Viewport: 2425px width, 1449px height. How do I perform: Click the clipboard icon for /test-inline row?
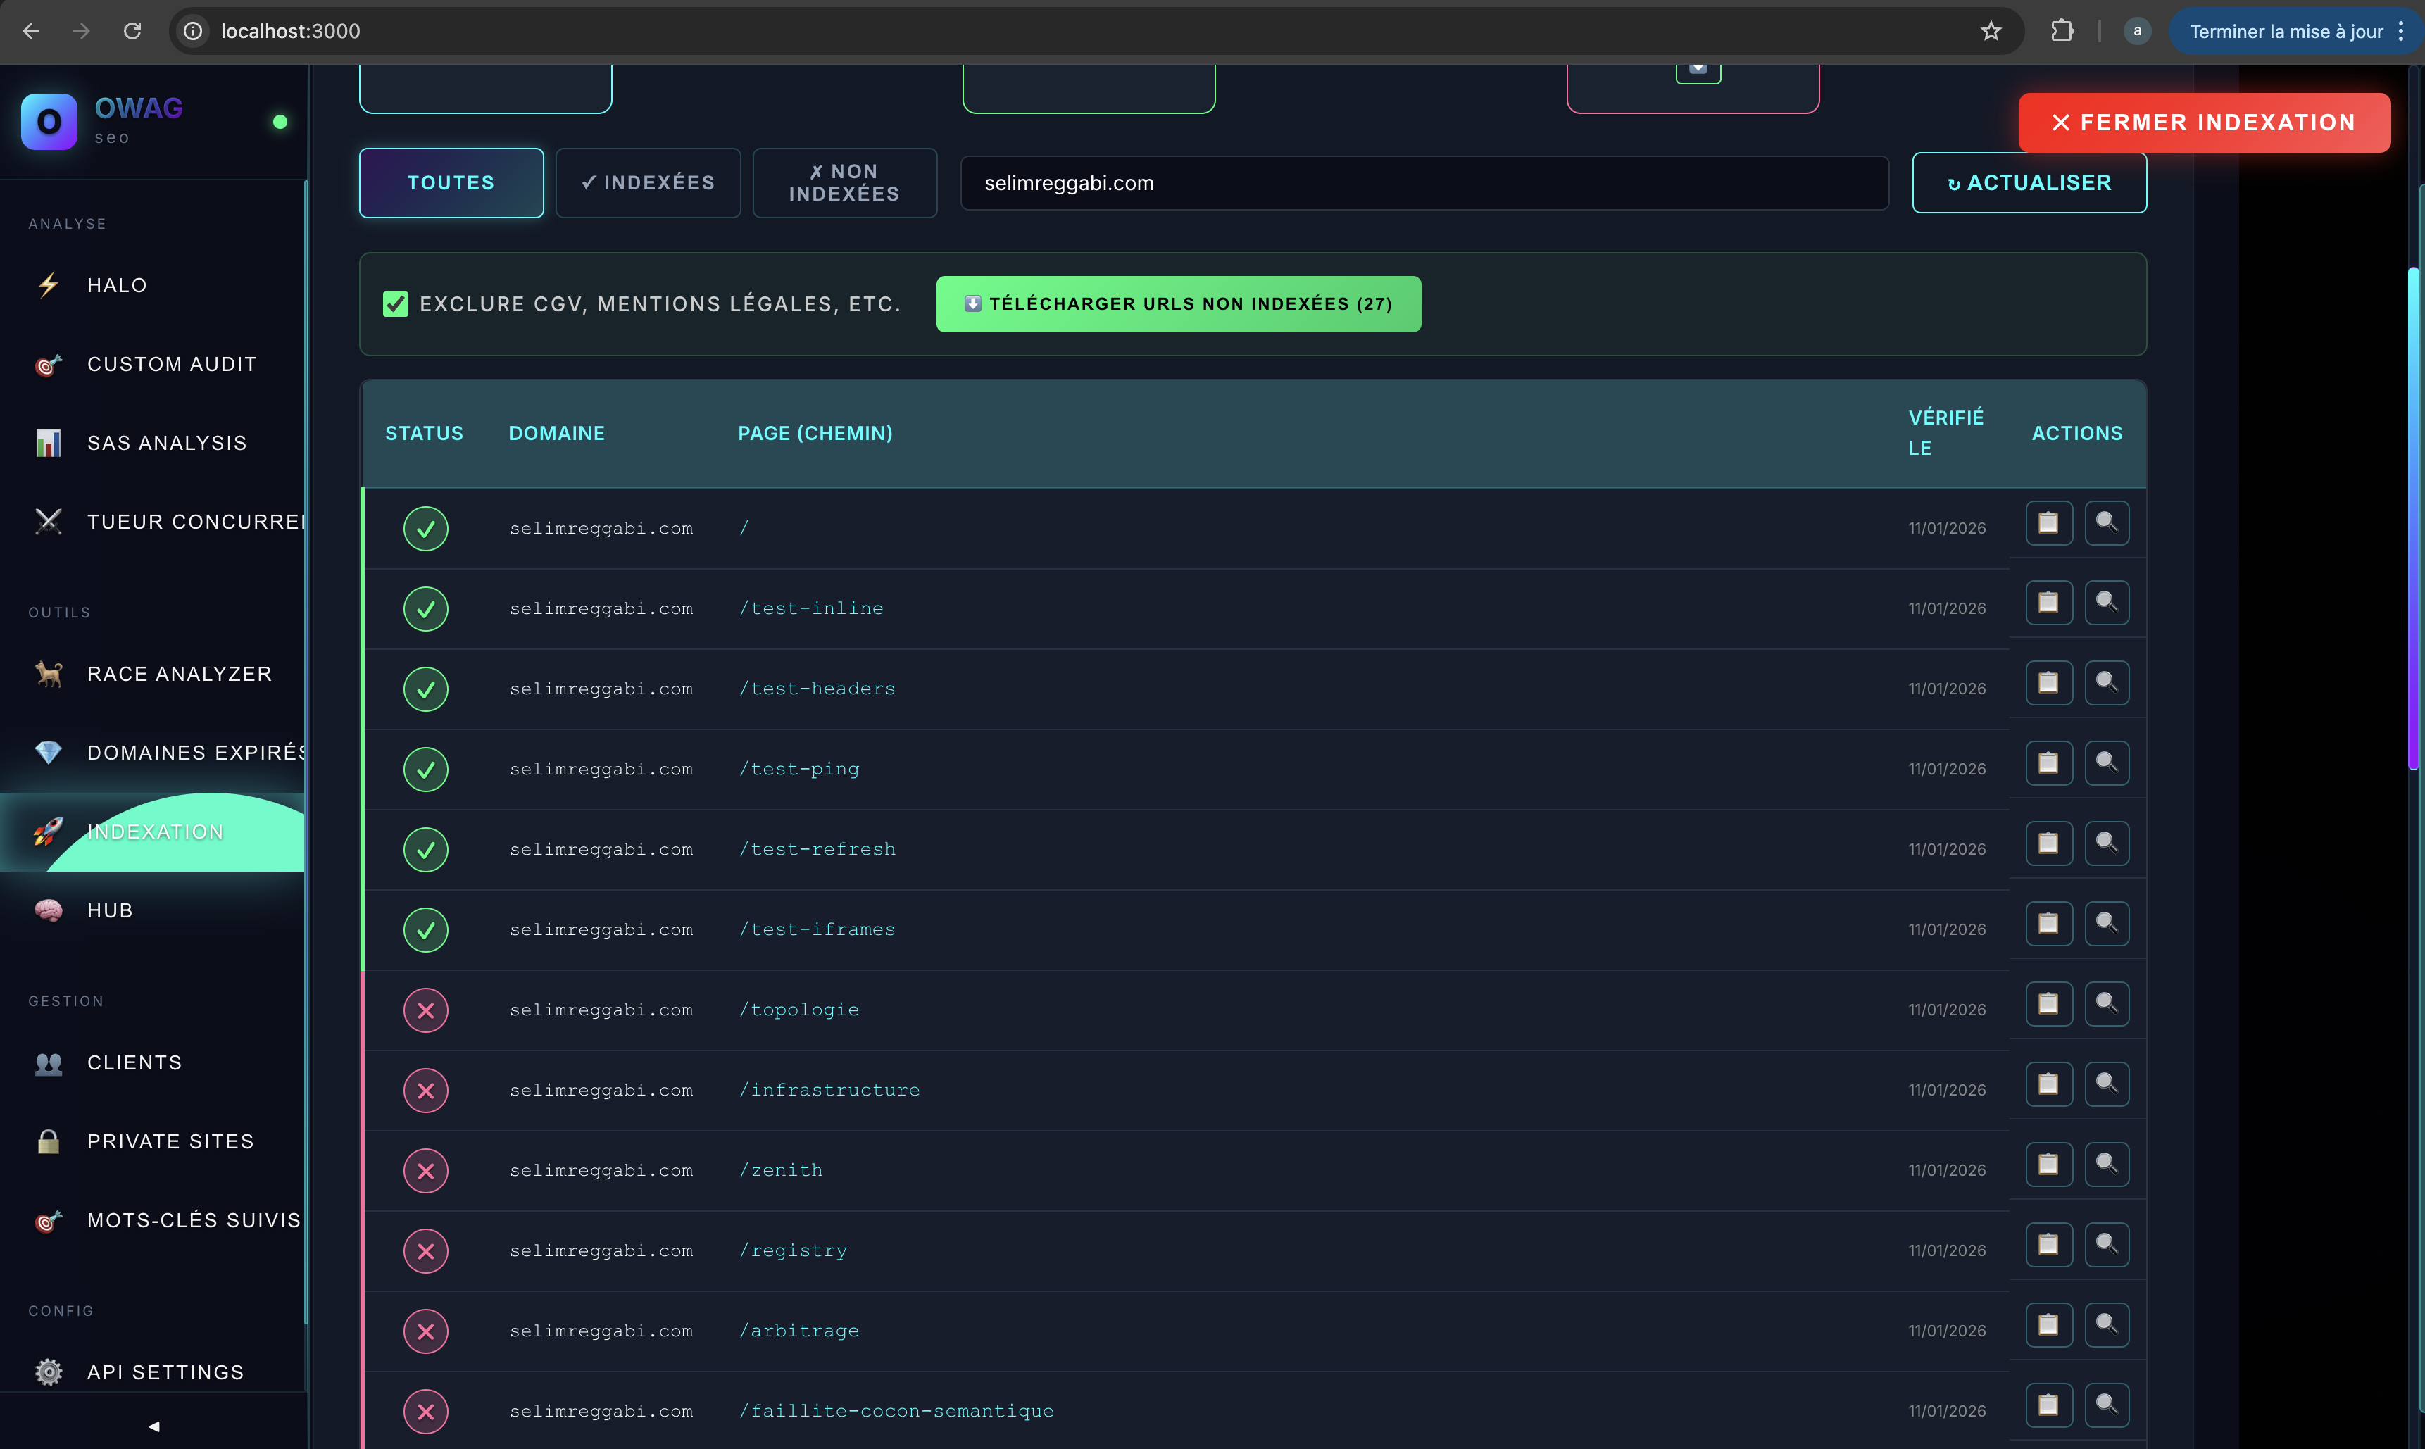pos(2048,603)
